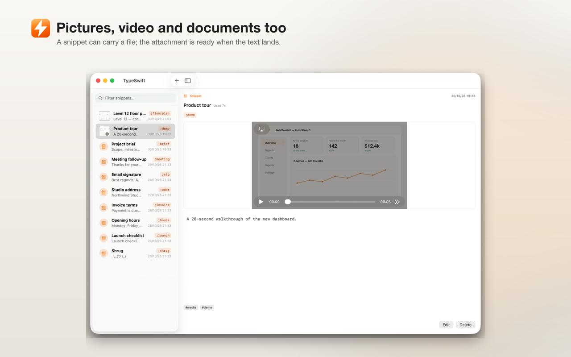Click the Shrug snippet icon
The width and height of the screenshot is (571, 357).
pos(103,253)
